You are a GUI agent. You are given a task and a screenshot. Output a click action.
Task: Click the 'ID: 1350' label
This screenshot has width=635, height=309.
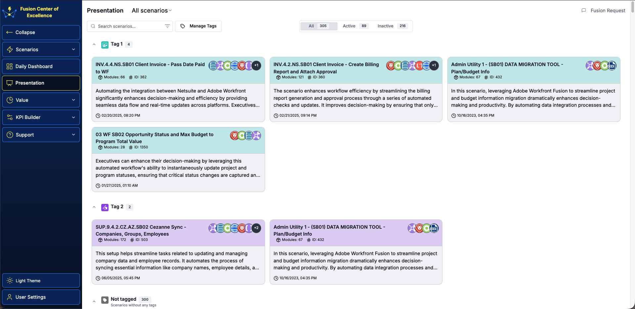(x=142, y=147)
